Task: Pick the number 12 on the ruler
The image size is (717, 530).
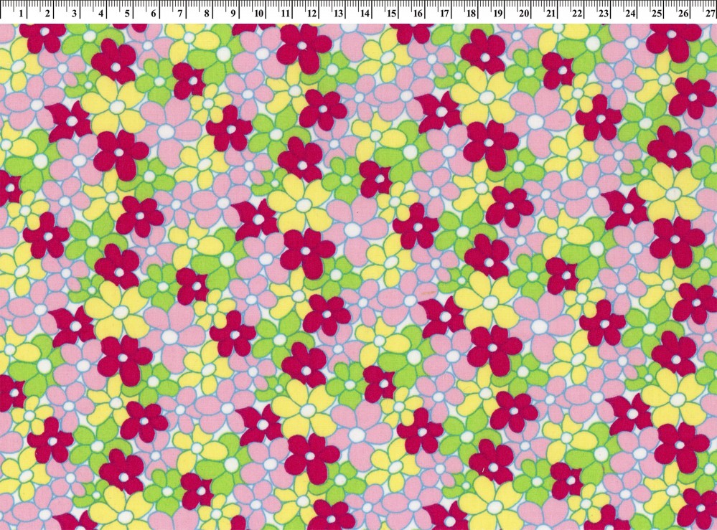Action: pos(312,14)
